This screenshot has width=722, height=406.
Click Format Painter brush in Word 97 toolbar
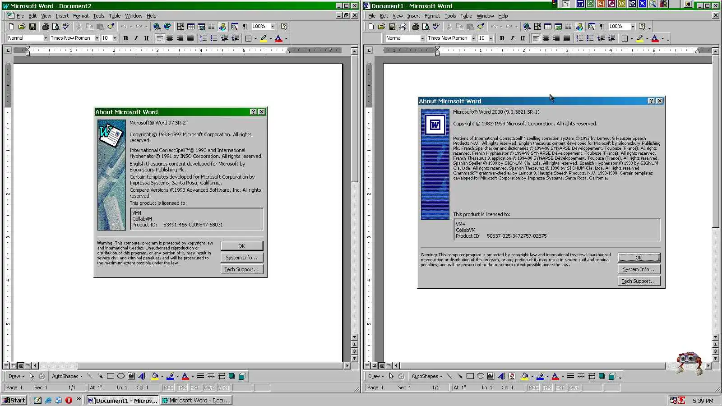111,27
